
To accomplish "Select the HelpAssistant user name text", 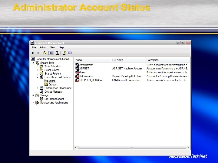I will 87,76.
